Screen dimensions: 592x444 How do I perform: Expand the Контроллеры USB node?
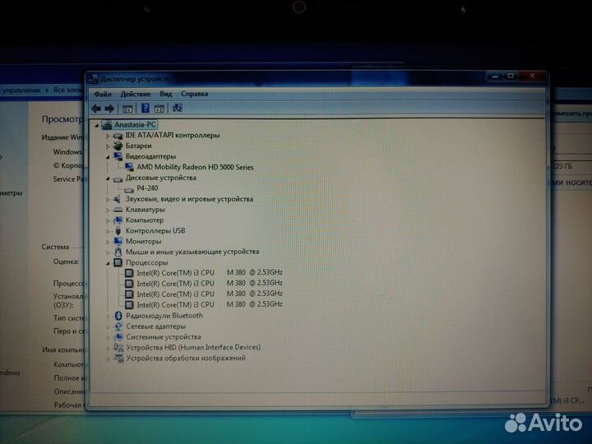[108, 231]
